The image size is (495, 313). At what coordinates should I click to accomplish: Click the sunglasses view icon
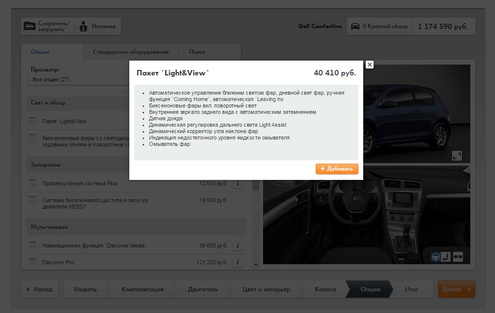[x=457, y=257]
